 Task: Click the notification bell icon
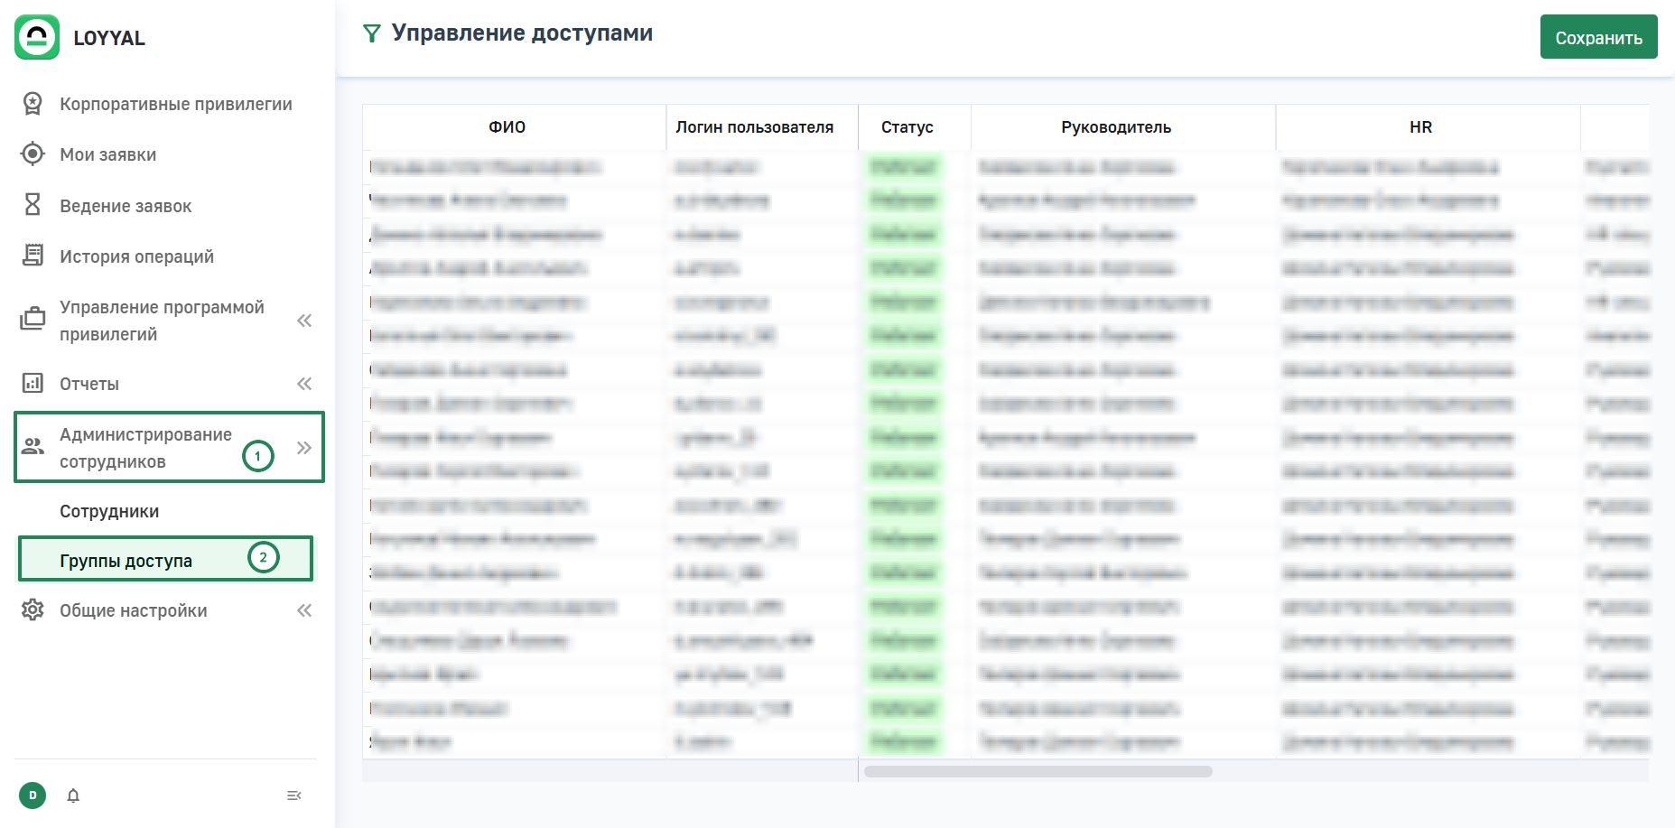coord(73,795)
